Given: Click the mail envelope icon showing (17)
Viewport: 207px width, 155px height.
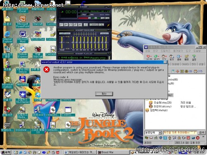Looking at the screenshot, I should pyautogui.click(x=195, y=71).
